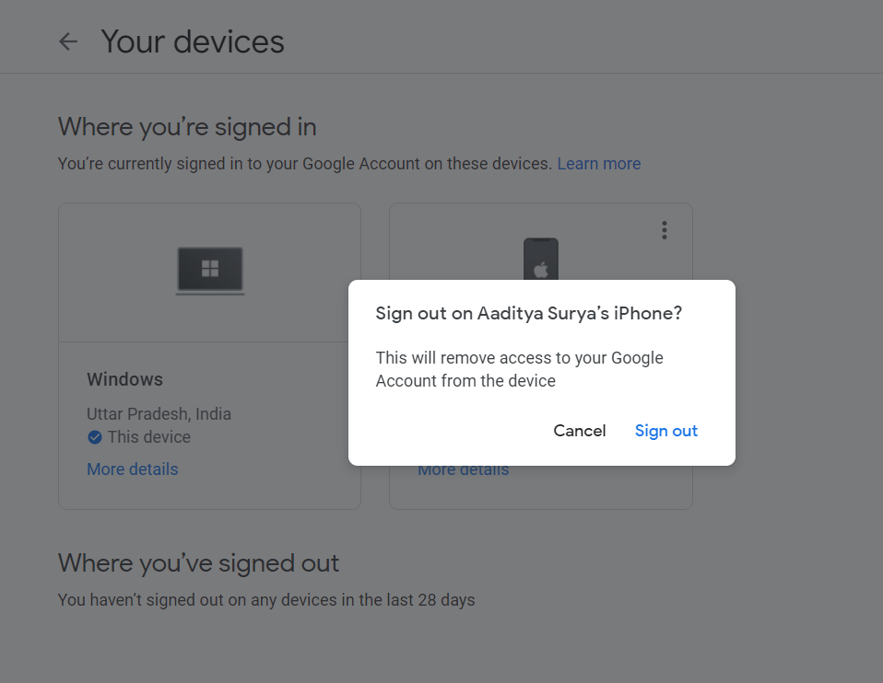Go back using the left arrow icon

(68, 41)
